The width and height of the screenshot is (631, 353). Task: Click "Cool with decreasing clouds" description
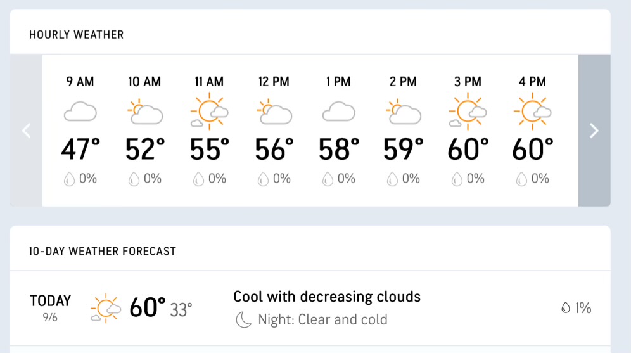[327, 297]
